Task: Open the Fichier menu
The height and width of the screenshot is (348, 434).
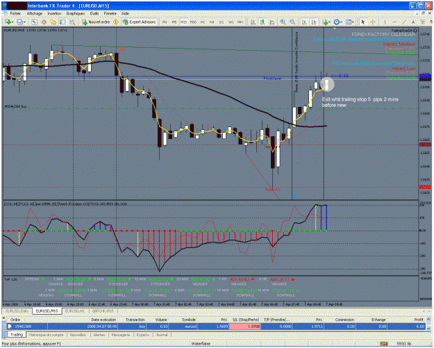Action: point(15,13)
